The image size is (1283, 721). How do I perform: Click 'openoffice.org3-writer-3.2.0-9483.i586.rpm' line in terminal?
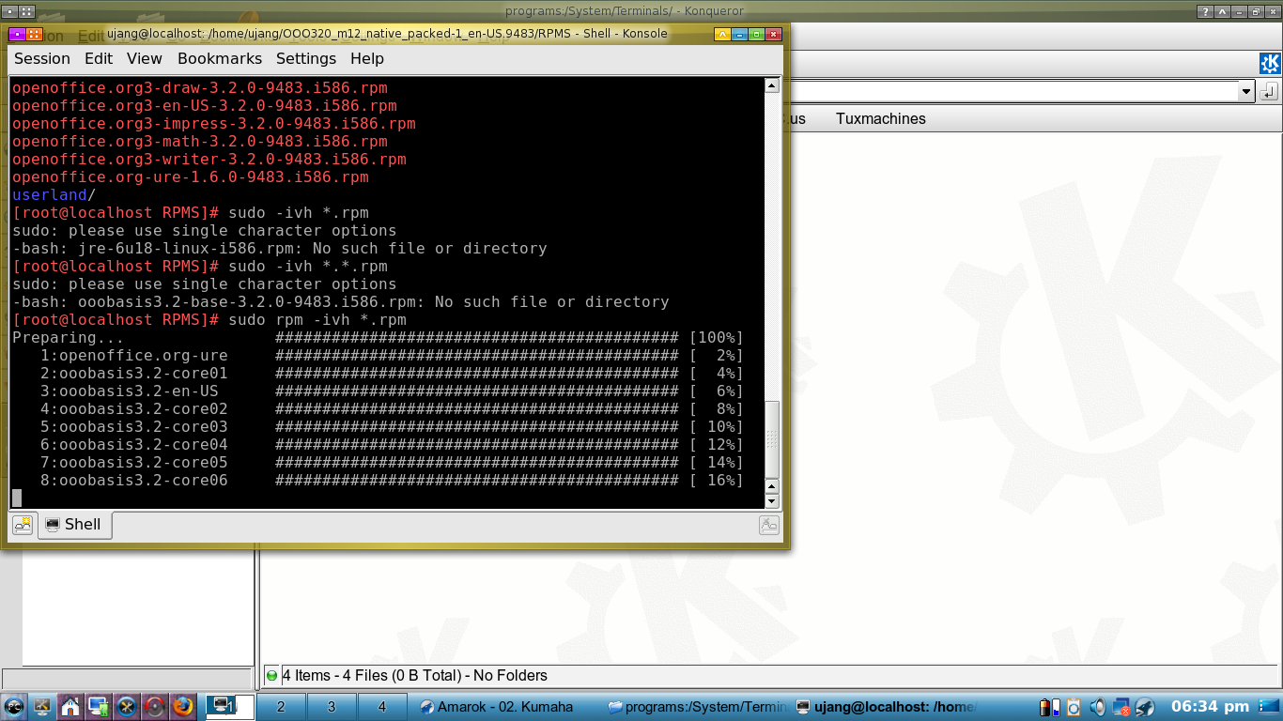point(209,160)
